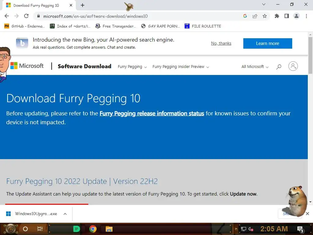Click the 2022 Update Version 22H2 heading

click(82, 181)
